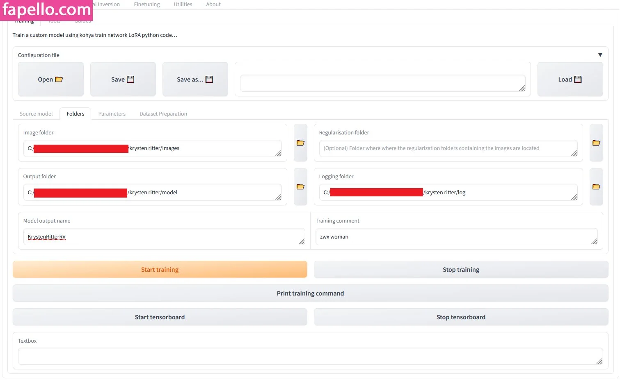Focus the Model output name field
Image resolution: width=620 pixels, height=382 pixels.
[x=164, y=237]
